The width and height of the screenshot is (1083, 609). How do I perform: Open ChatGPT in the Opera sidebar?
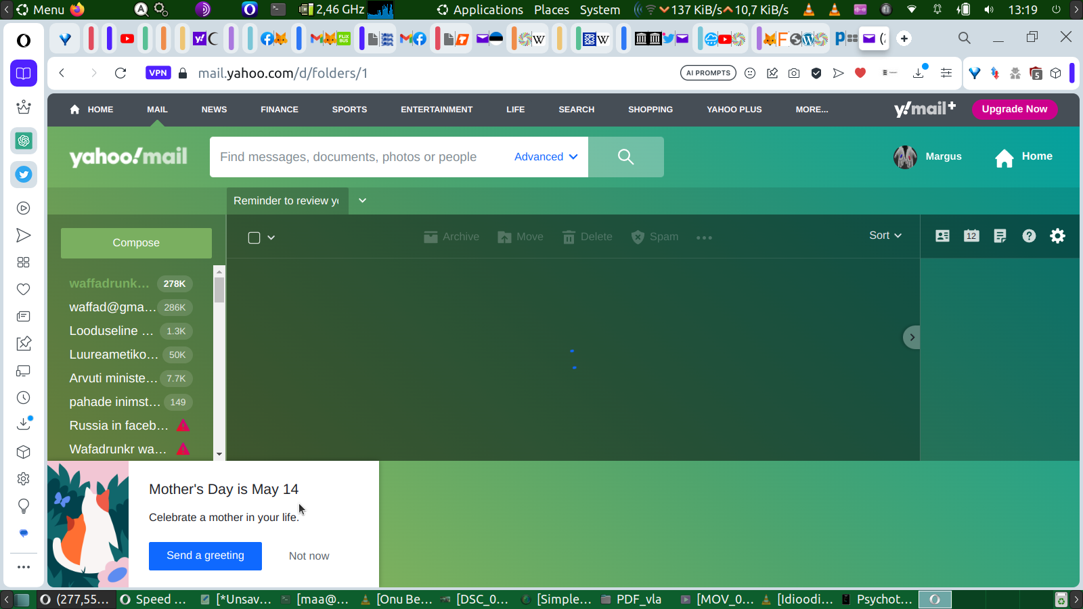click(x=24, y=141)
